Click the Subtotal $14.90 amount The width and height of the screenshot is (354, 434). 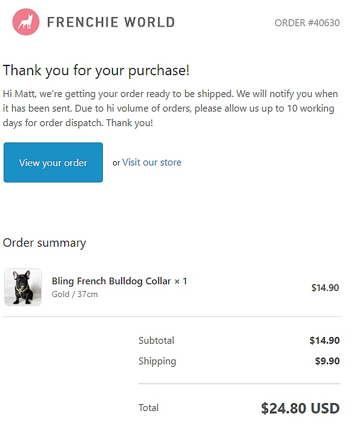(x=324, y=340)
